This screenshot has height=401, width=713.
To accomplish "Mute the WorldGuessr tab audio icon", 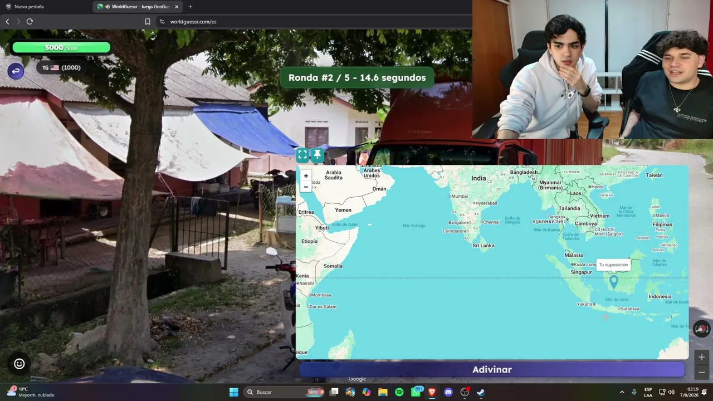I will [x=108, y=7].
